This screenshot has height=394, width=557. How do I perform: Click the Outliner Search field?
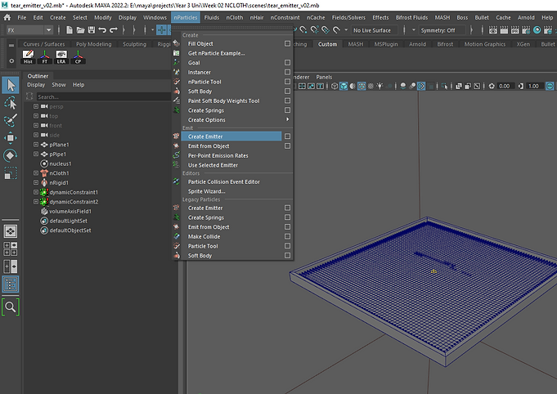click(103, 96)
